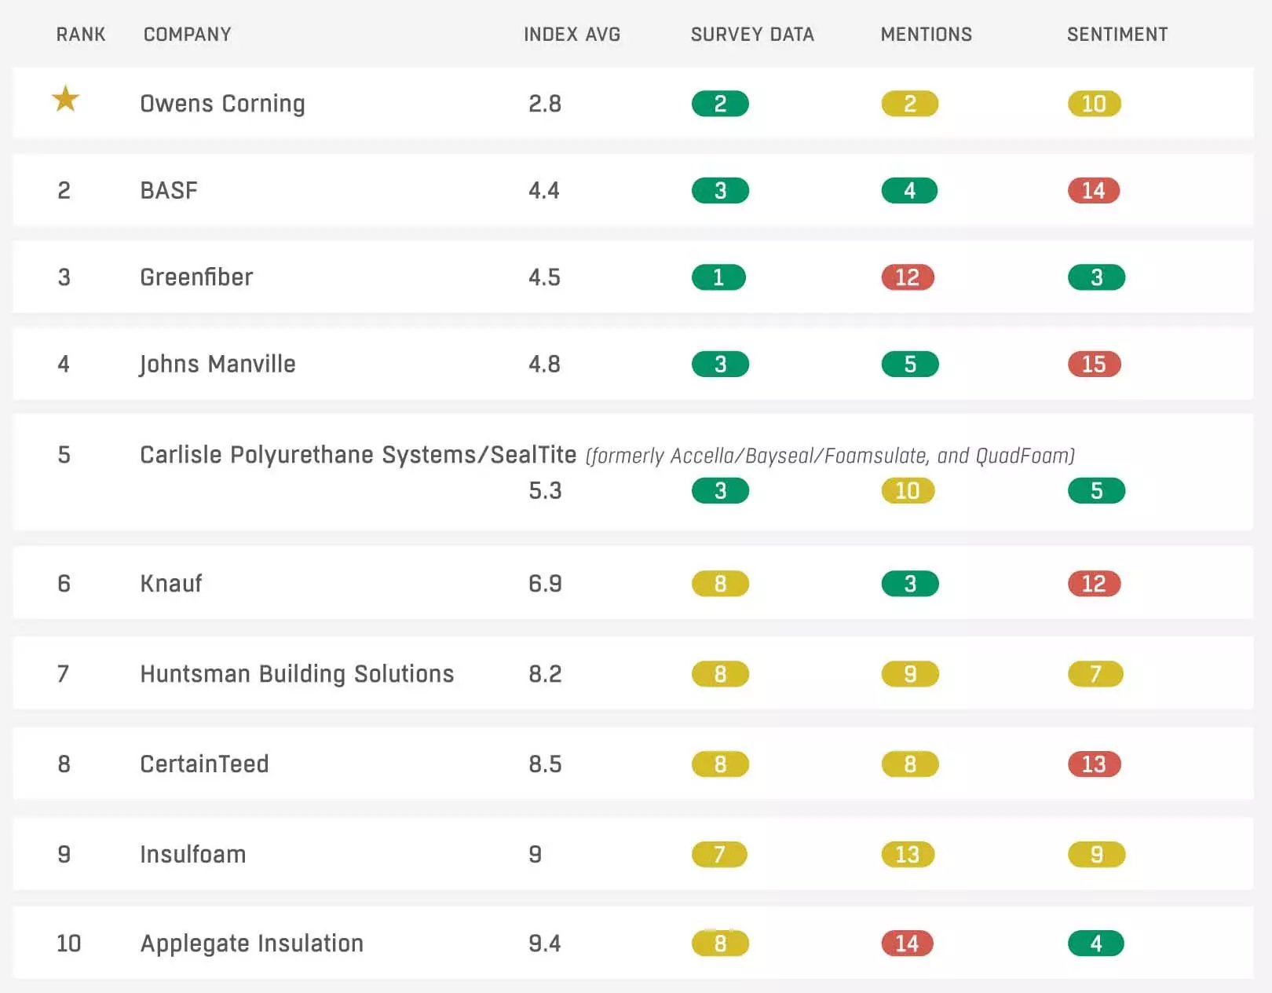This screenshot has height=993, width=1272.
Task: Select Applegate Insulation's green sentiment badge 4
Action: pyautogui.click(x=1096, y=944)
